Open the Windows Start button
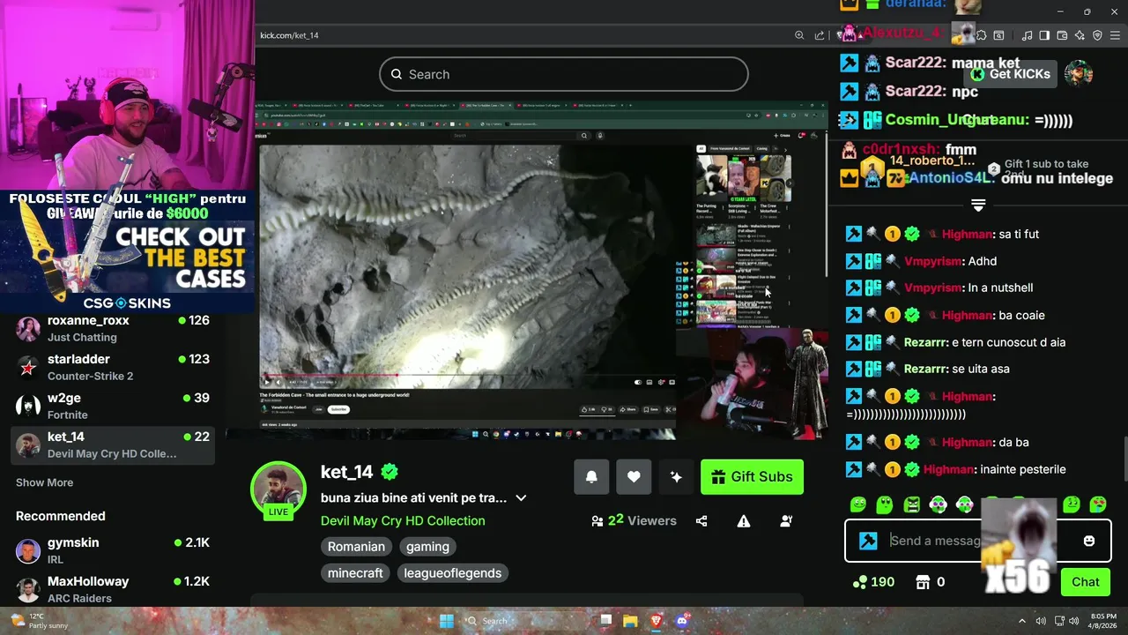This screenshot has height=635, width=1128. pyautogui.click(x=447, y=621)
